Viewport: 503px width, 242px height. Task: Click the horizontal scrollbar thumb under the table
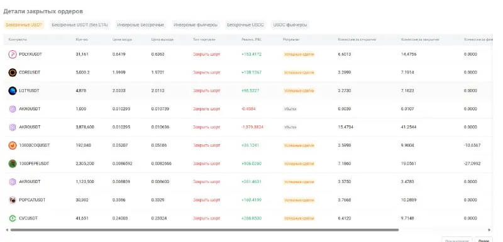coord(204,230)
